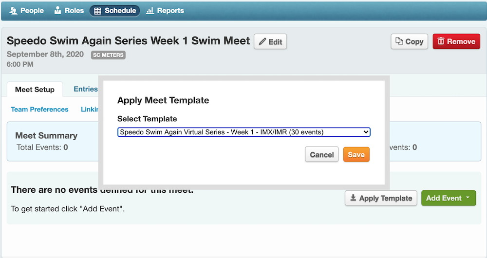Click the Remove meet button
This screenshot has height=258, width=487.
(x=456, y=41)
